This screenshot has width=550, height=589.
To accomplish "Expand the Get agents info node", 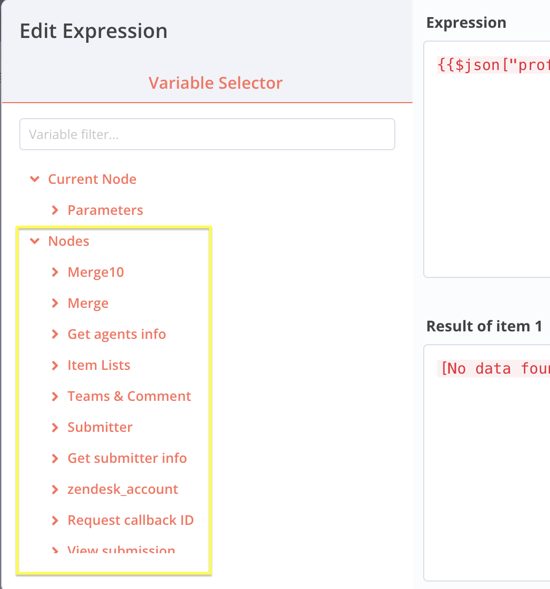I will [116, 334].
